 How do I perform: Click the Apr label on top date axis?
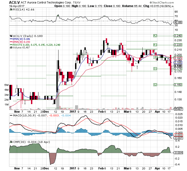click(157, 112)
